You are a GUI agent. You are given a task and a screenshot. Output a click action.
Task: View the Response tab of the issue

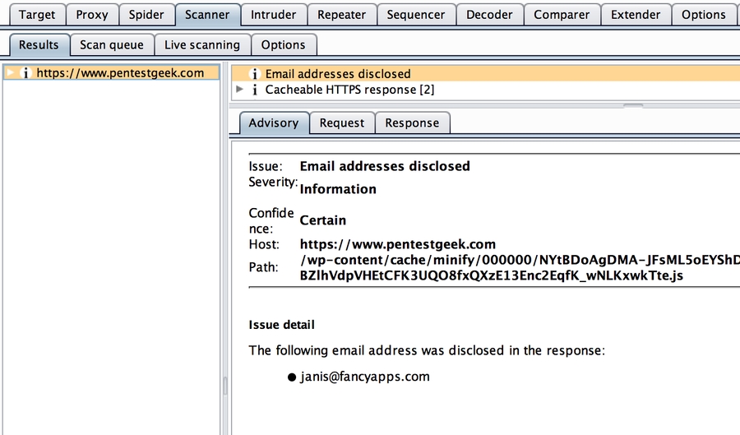coord(412,123)
